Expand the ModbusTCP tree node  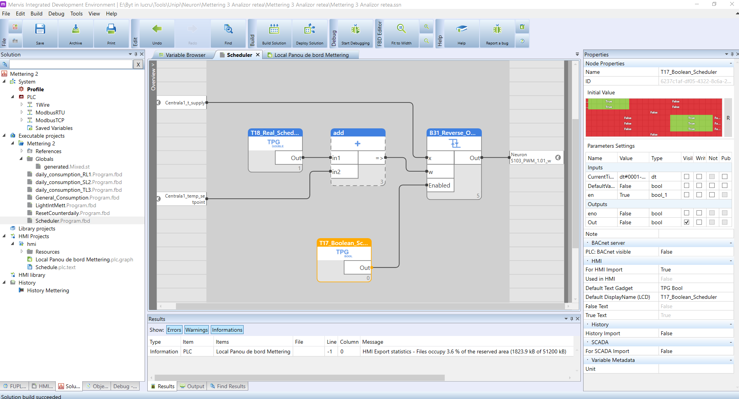pos(22,120)
